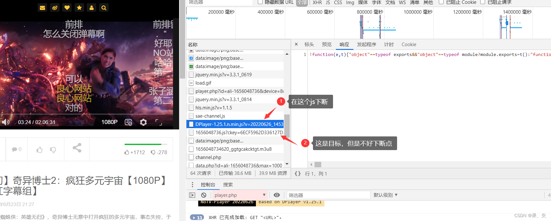The image size is (551, 221).
Task: Select the hls.min.js?v=1.1.5 request
Action: (x=235, y=108)
